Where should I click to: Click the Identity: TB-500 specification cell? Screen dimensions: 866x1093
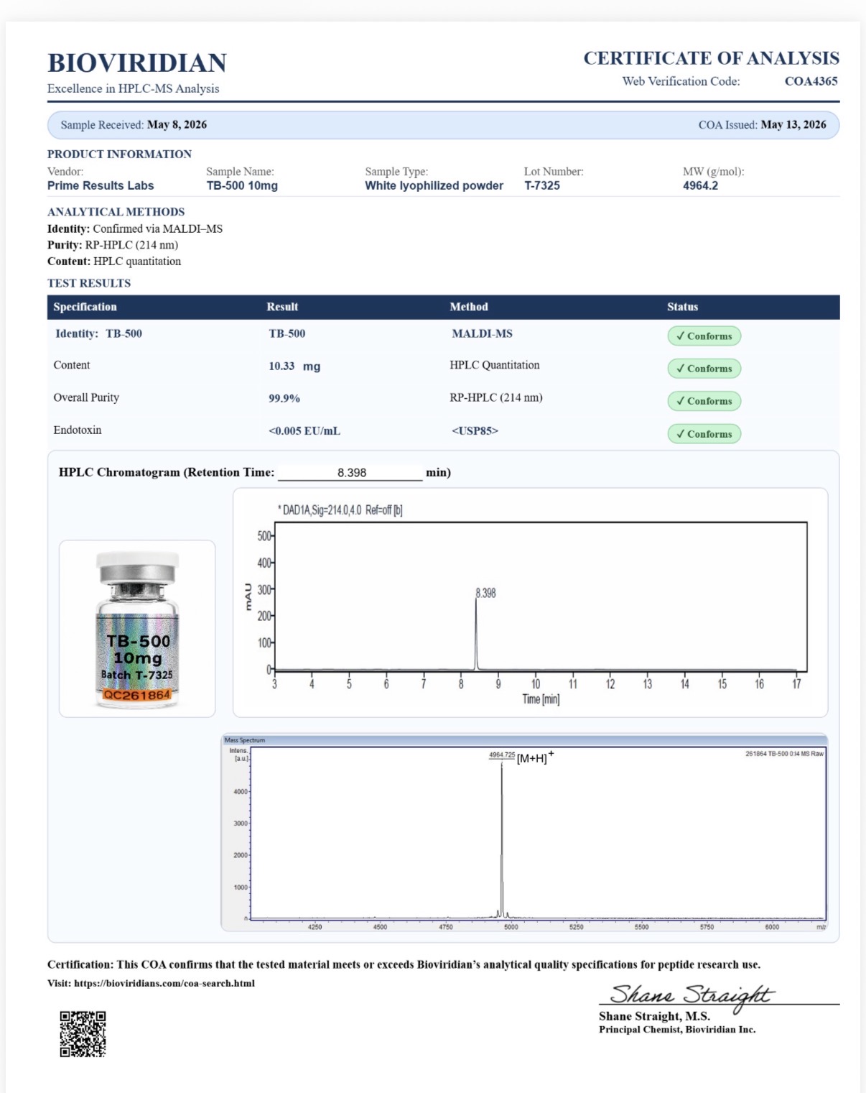(x=98, y=333)
